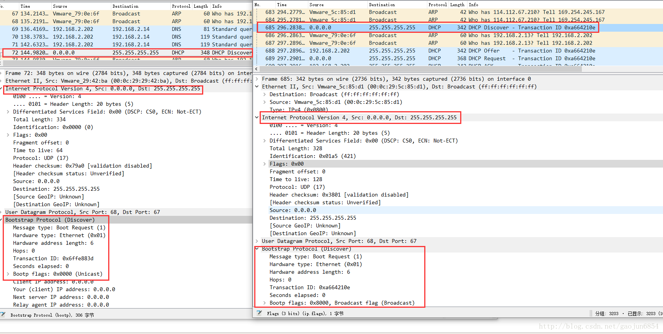The width and height of the screenshot is (663, 334).
Task: Select Total Length: 334 field
Action: click(x=39, y=119)
